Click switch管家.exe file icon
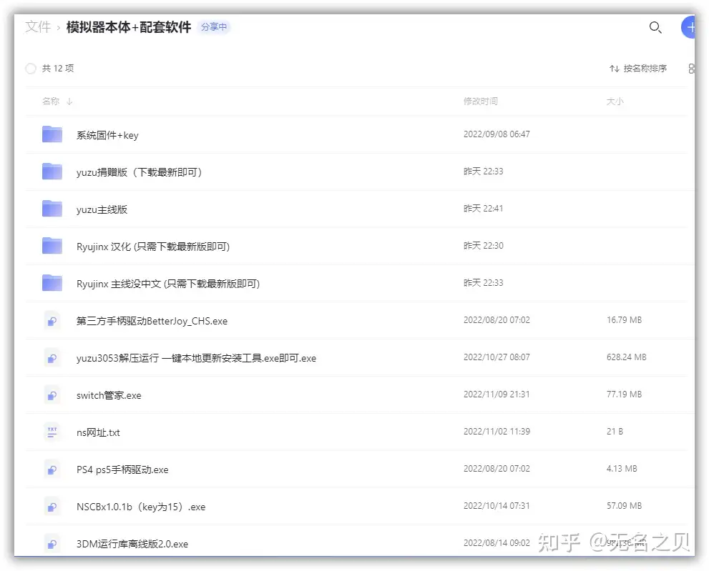This screenshot has width=709, height=571. 52,394
